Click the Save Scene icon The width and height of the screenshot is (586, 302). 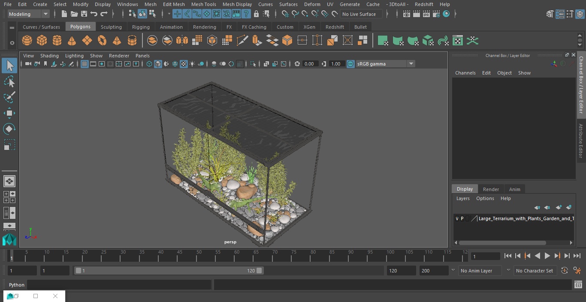coord(84,14)
